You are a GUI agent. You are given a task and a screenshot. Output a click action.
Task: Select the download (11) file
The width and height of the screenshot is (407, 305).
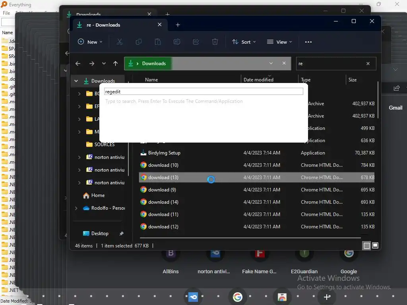point(256,214)
